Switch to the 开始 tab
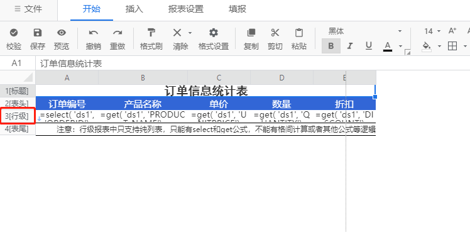The width and height of the screenshot is (470, 232). 91,9
